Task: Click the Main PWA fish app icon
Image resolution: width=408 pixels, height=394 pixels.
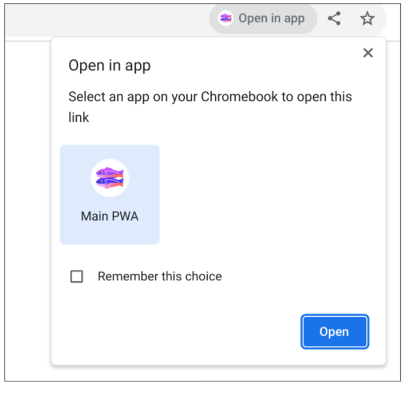Action: coord(110,178)
